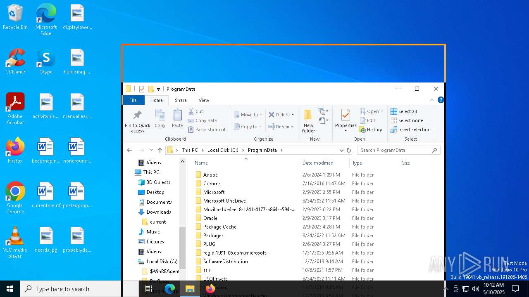Open Customize Quick Access Toolbar dropdown

pos(158,89)
